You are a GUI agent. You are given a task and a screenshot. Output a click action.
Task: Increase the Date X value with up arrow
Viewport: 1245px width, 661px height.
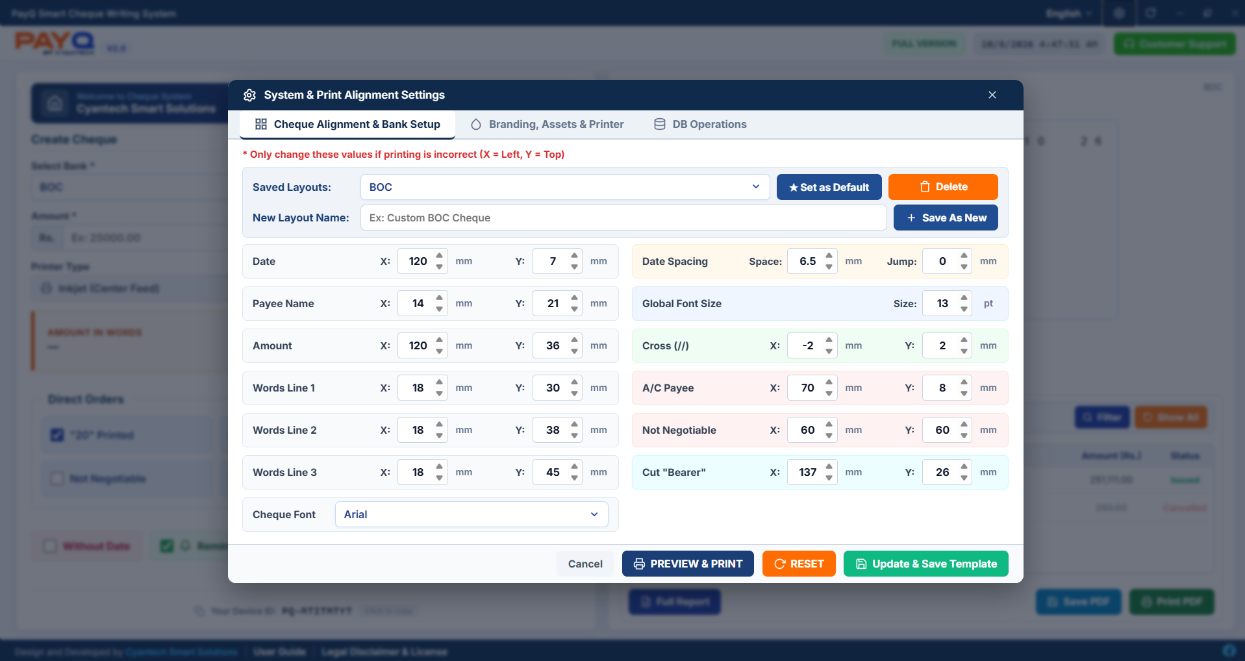click(x=440, y=255)
